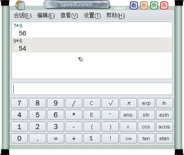This screenshot has height=155, width=184.
Task: Click the division / button
Action: pos(74,103)
